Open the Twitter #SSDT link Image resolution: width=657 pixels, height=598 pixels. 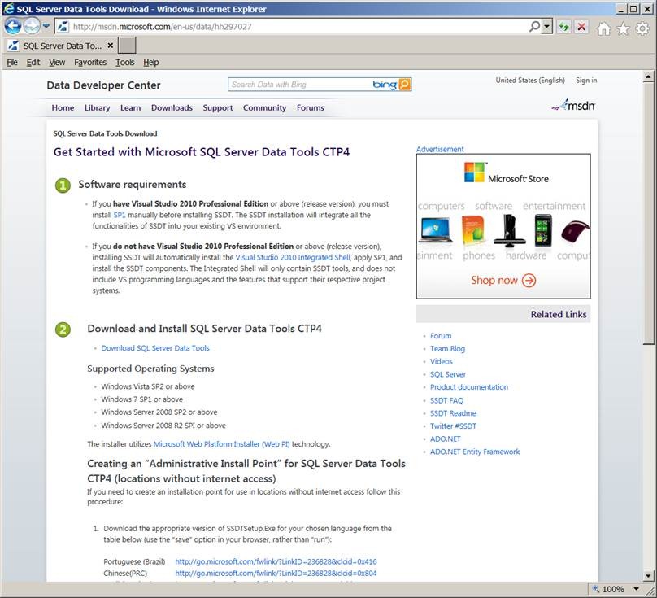(453, 426)
